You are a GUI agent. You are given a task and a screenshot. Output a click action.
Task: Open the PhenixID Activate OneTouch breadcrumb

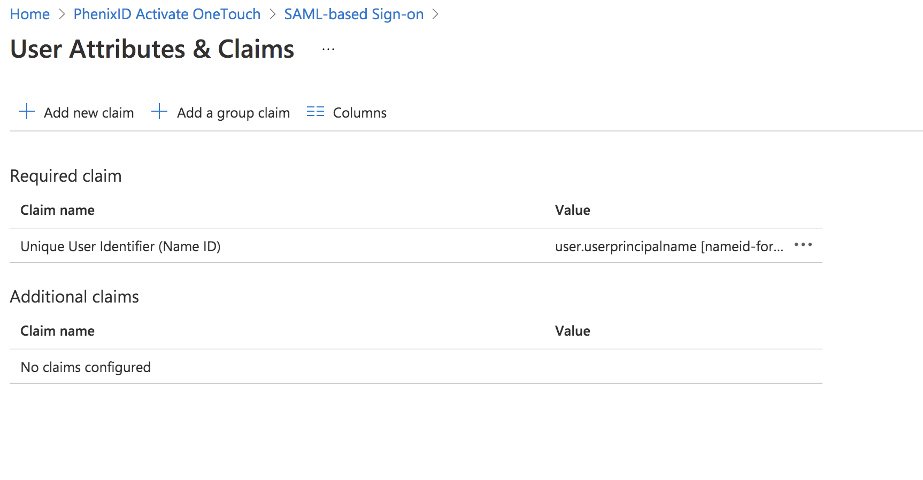click(x=167, y=14)
